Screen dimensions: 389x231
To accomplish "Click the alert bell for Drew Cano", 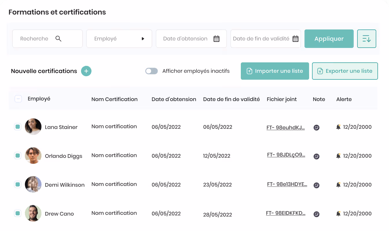I will pos(338,213).
